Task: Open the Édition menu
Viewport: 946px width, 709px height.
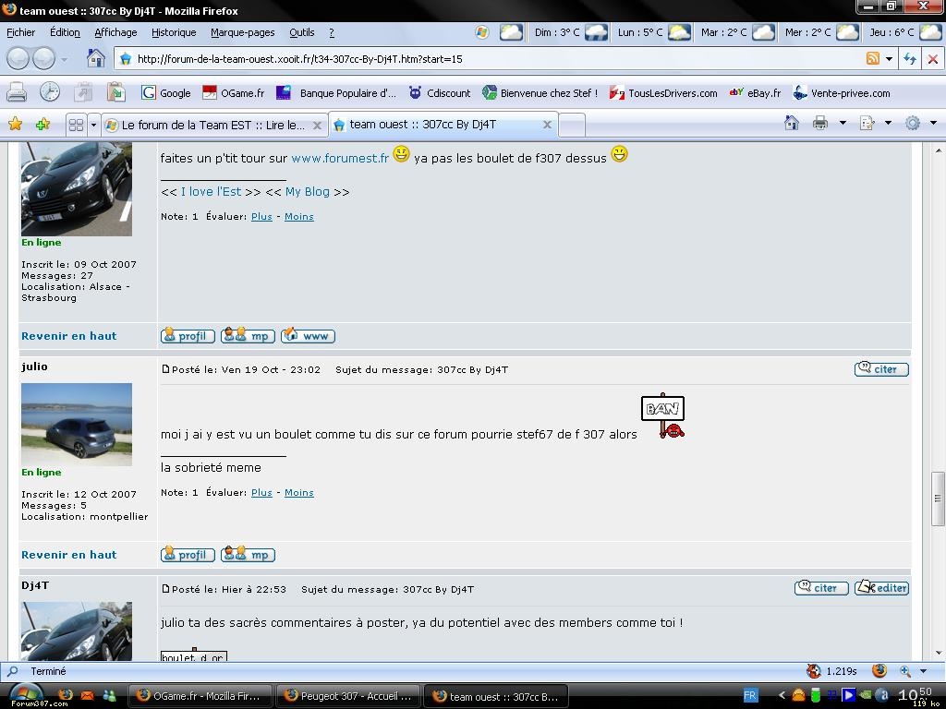Action: tap(65, 32)
